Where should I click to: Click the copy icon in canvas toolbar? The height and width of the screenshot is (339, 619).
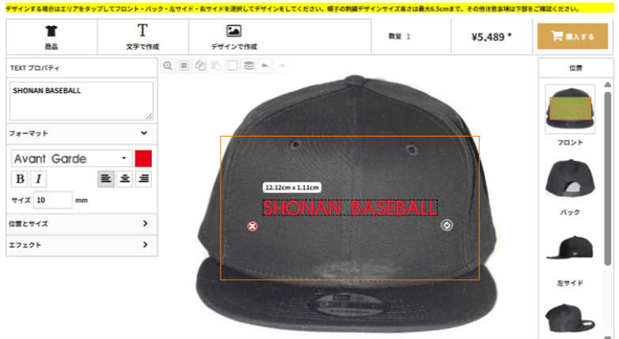pos(200,66)
